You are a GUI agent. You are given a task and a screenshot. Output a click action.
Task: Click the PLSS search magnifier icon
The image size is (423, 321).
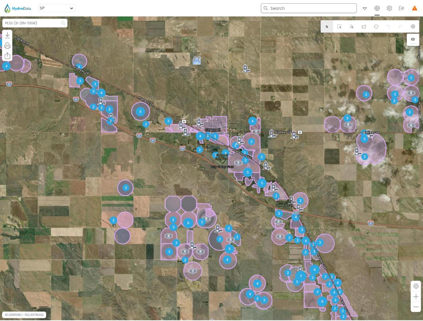pos(63,23)
